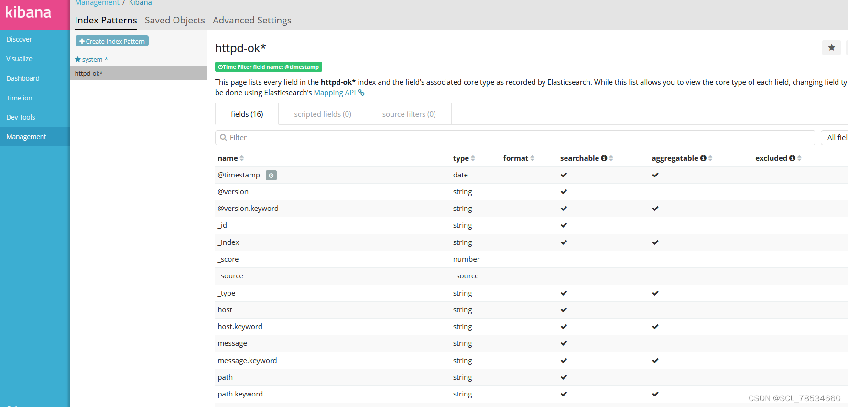Click the aggregatable info icon

[x=703, y=158]
